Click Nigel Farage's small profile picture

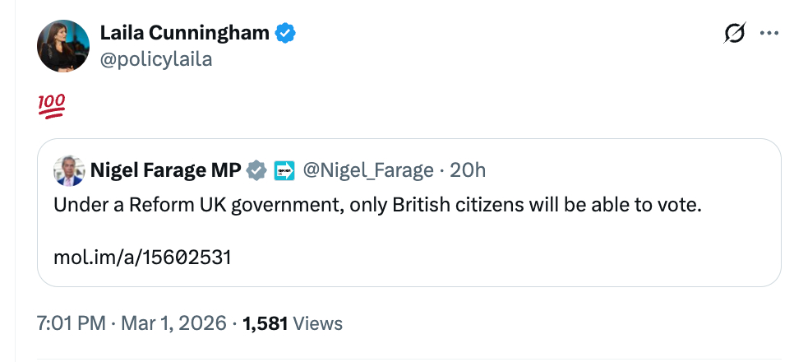[x=69, y=170]
